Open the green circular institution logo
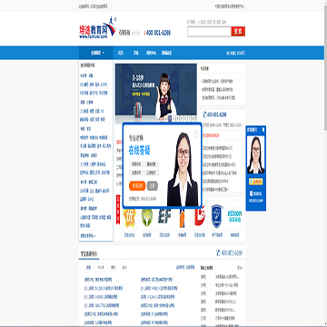The width and height of the screenshot is (327, 327). (x=147, y=218)
